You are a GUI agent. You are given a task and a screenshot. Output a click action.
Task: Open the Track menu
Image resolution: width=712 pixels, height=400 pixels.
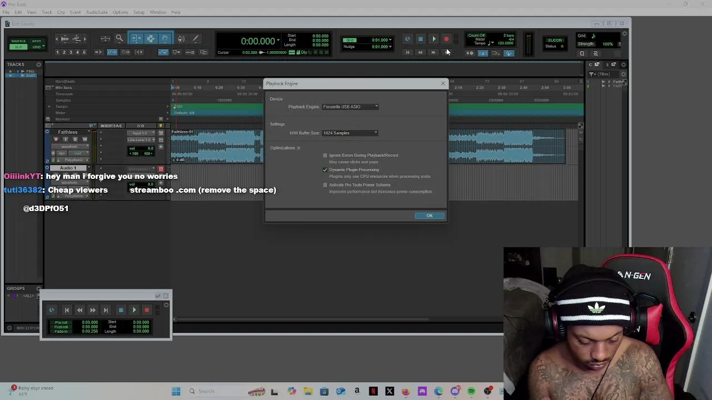[x=47, y=12]
